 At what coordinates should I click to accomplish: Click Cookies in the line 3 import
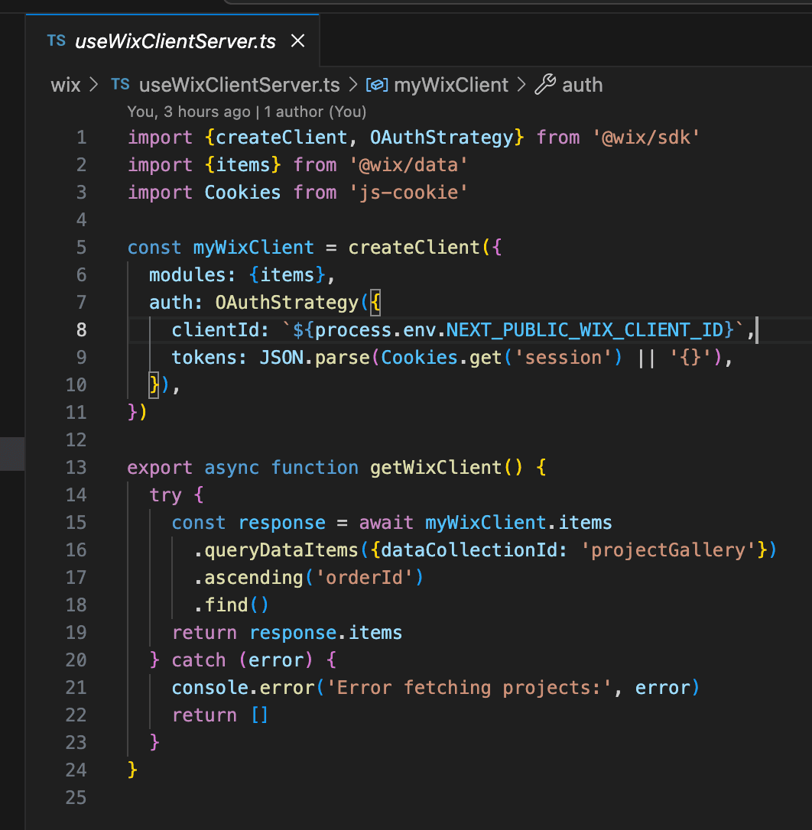(242, 193)
